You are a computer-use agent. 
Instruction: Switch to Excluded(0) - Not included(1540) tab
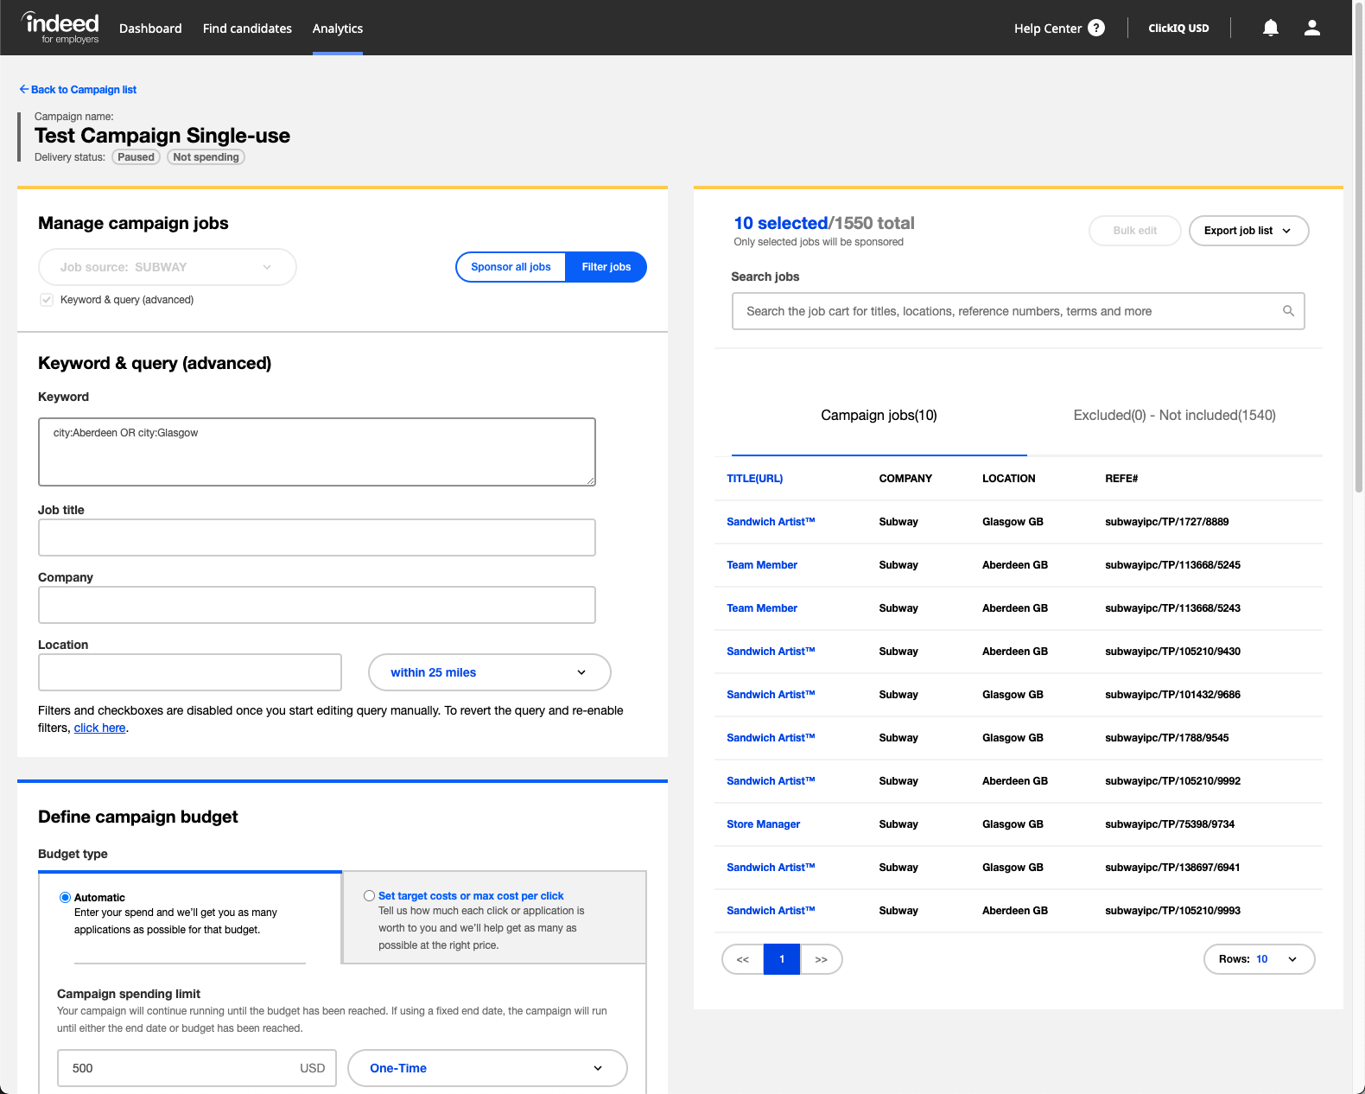1175,416
